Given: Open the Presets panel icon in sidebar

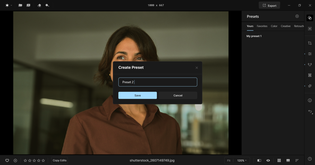Looking at the screenshot, I should pos(310,18).
